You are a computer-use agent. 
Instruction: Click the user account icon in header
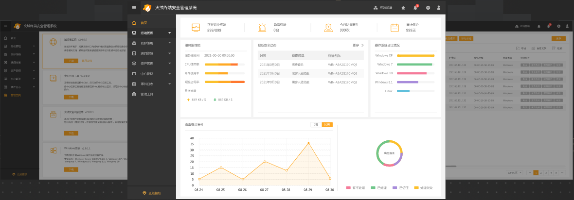click(x=439, y=8)
